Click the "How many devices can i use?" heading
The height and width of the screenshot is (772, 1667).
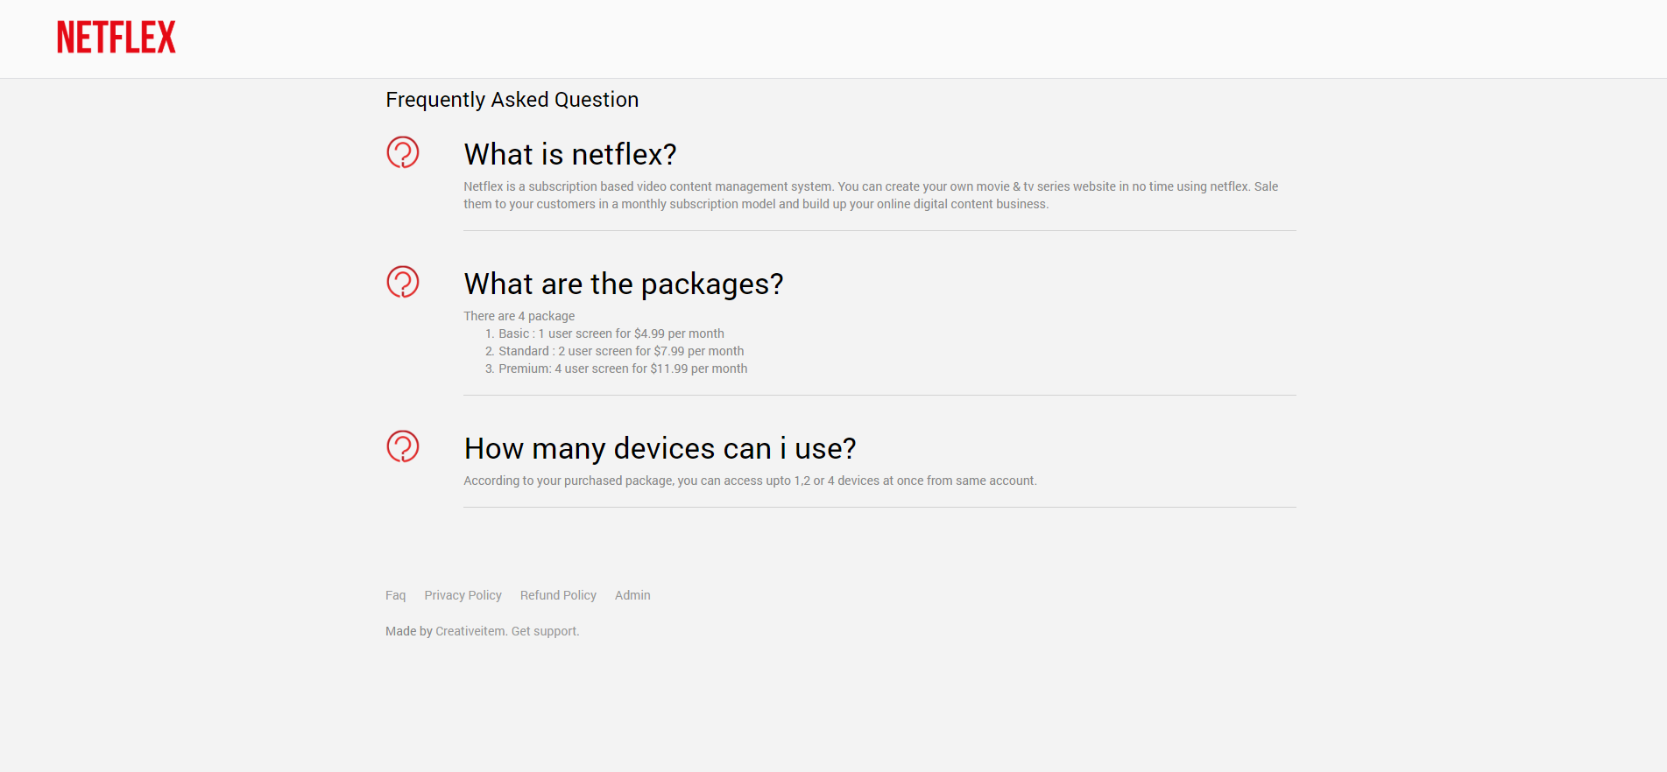[660, 449]
